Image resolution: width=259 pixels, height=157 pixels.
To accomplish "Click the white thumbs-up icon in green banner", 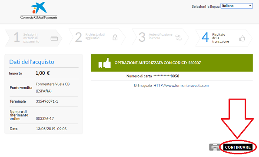I will click(x=105, y=63).
